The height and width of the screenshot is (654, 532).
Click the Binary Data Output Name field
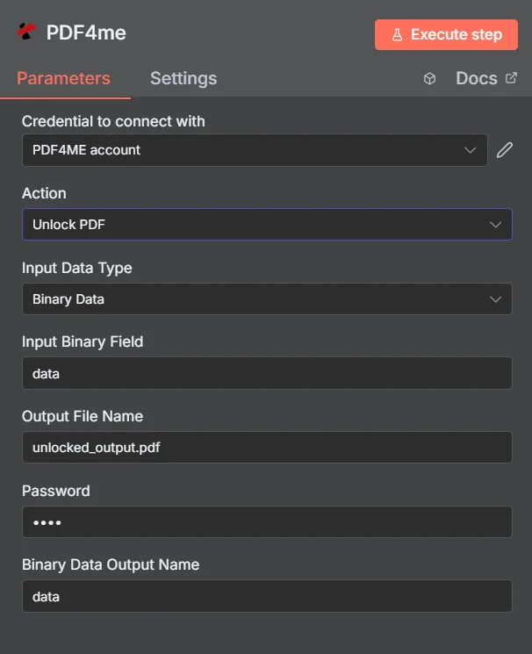pyautogui.click(x=267, y=596)
